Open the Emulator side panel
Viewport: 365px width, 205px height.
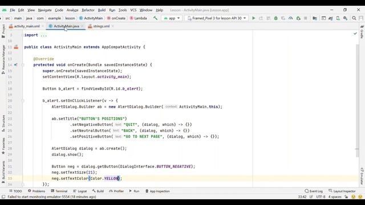(x=362, y=177)
